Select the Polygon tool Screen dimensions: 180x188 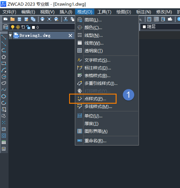4,57
